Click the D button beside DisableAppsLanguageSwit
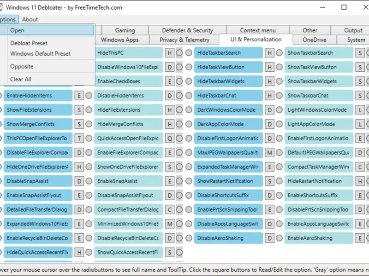Viewport: 369px width, 276px height. (x=270, y=224)
